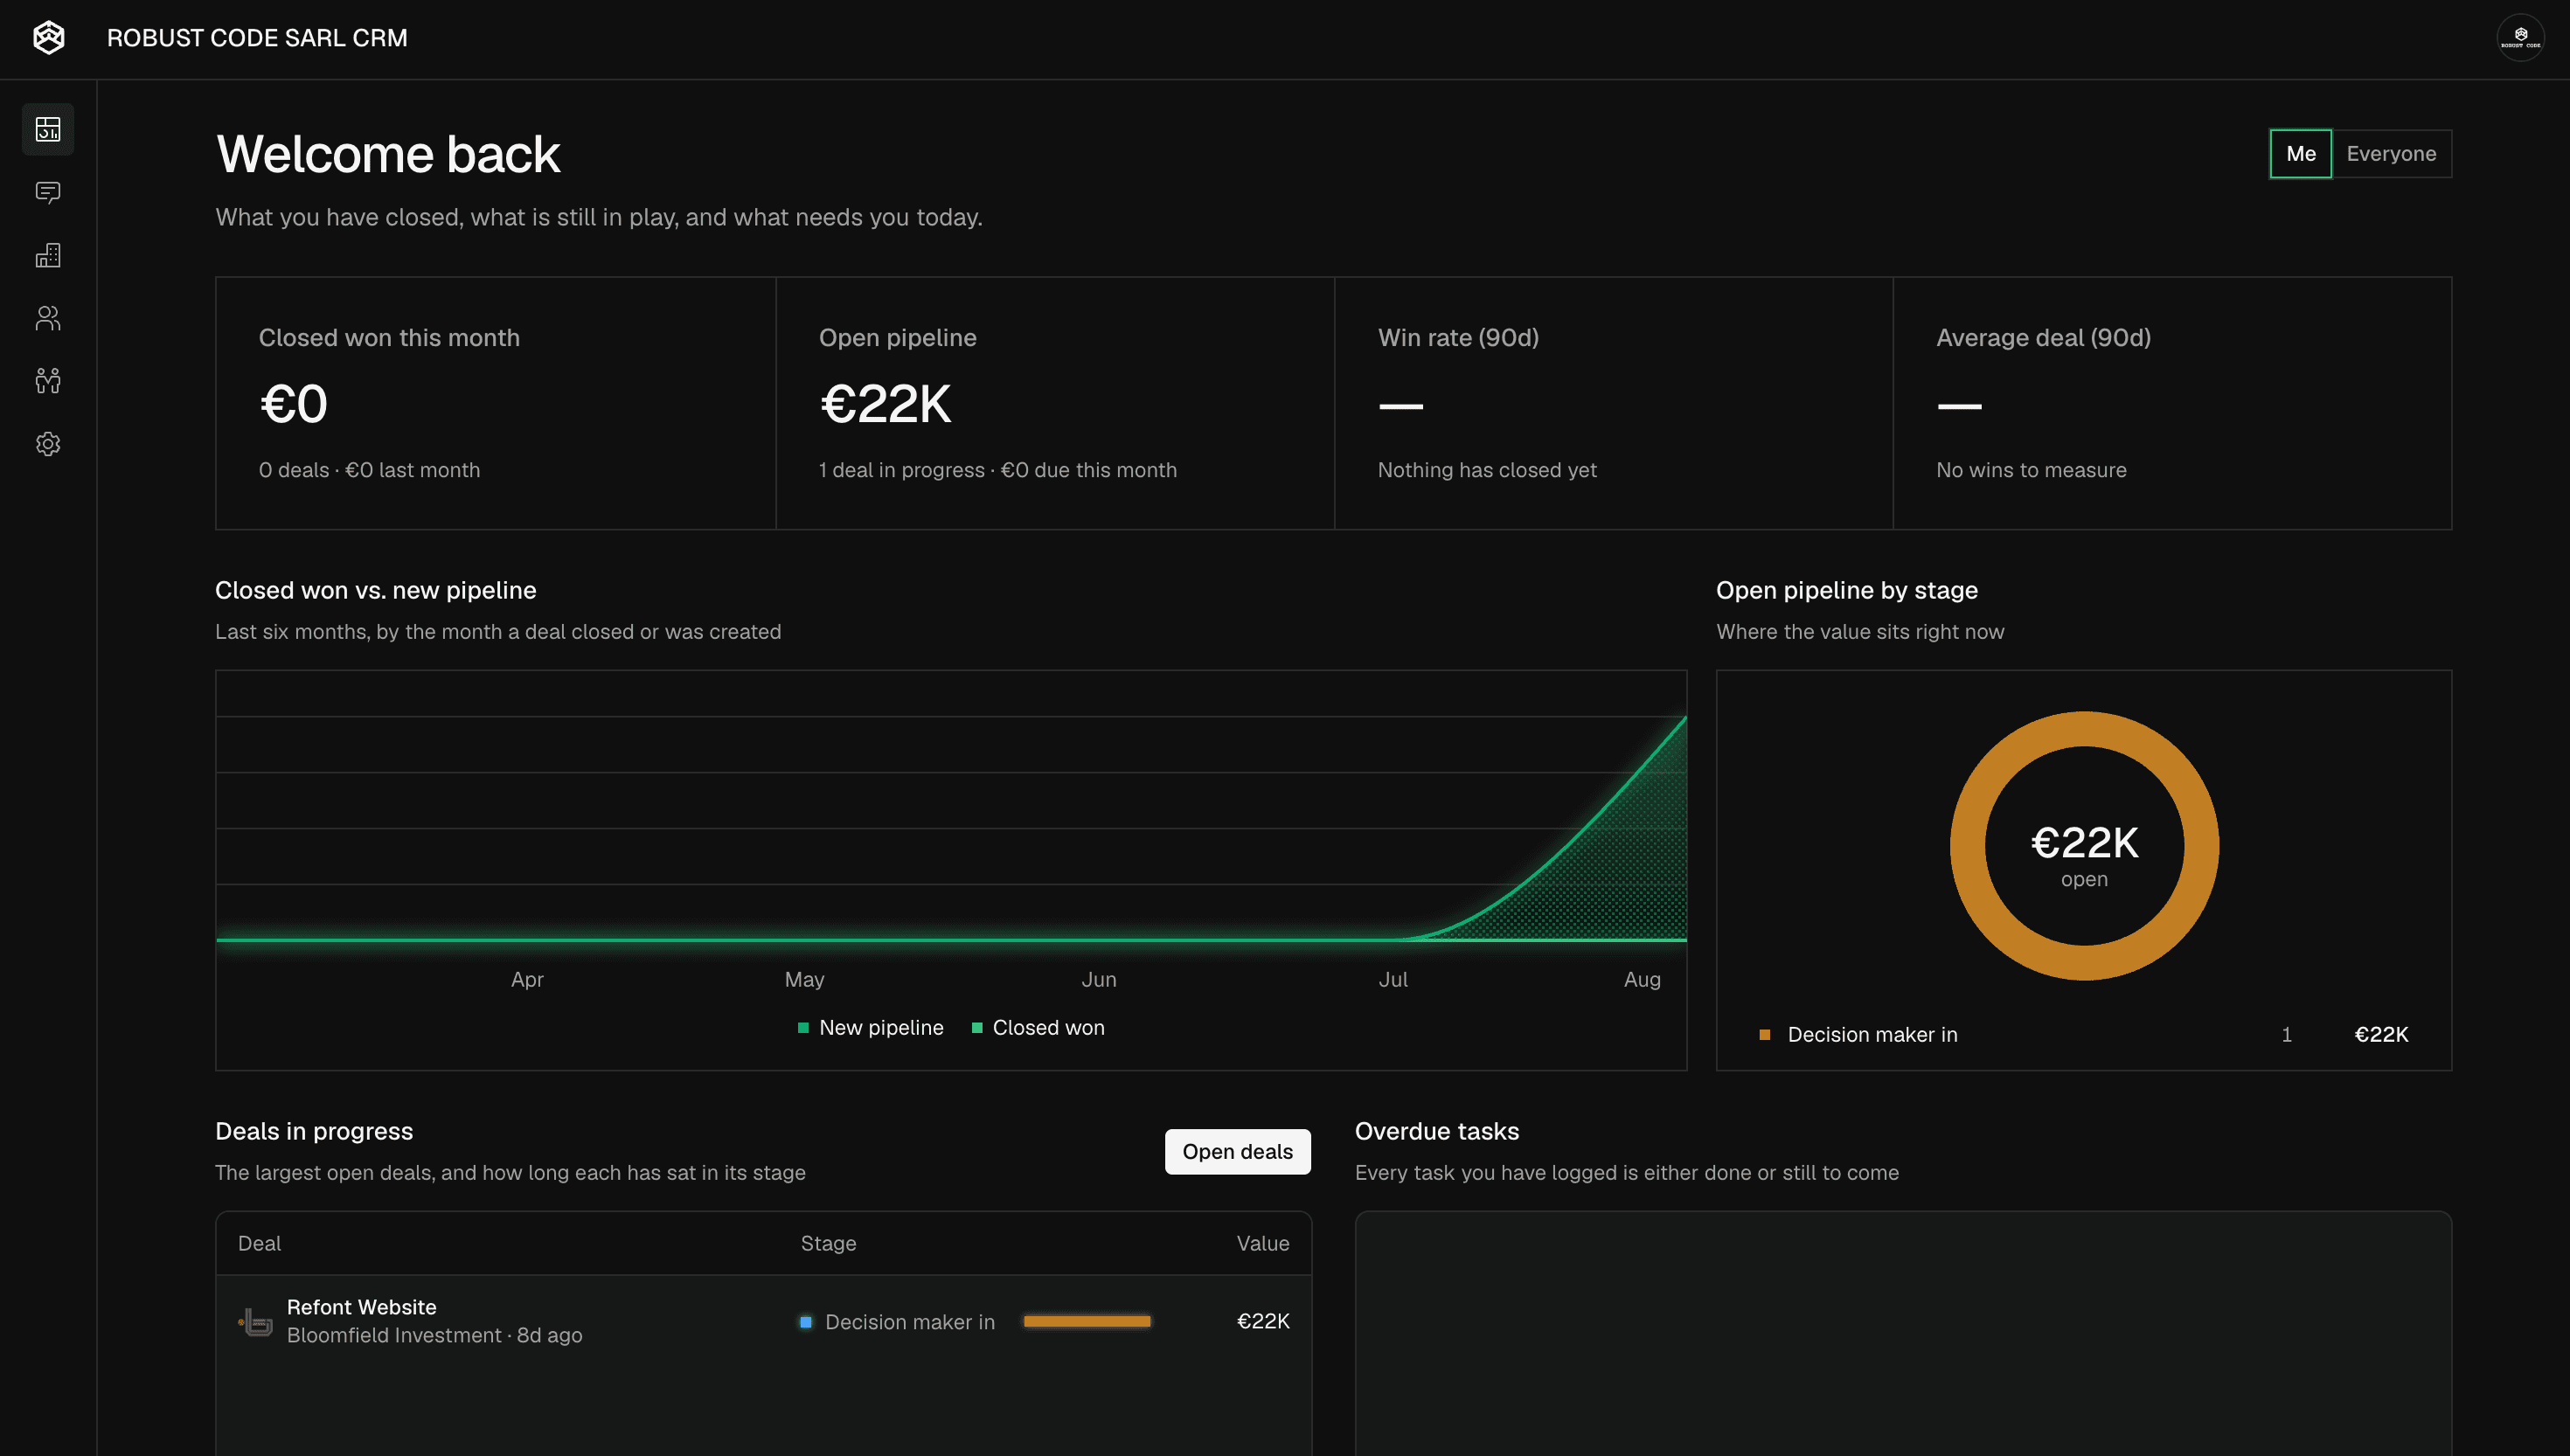This screenshot has height=1456, width=2570.
Task: Click the Robust Code logo icon
Action: 48,38
